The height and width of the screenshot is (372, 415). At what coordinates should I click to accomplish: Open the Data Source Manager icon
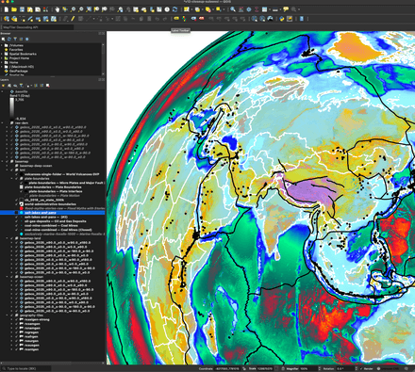tap(7, 19)
